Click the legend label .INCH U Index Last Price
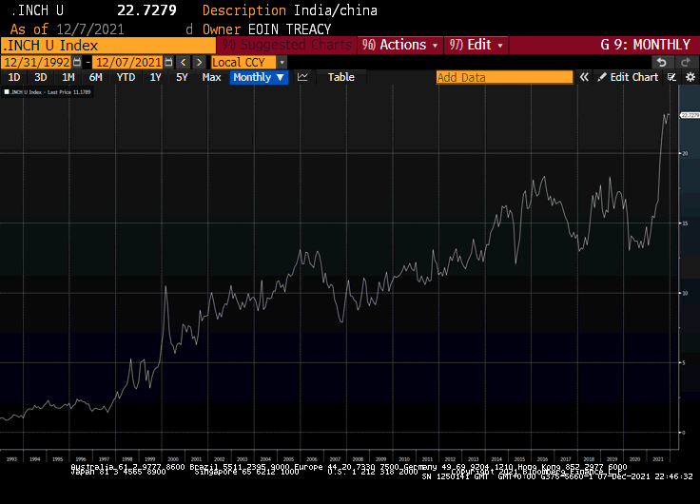Image resolution: width=700 pixels, height=504 pixels. [x=50, y=92]
